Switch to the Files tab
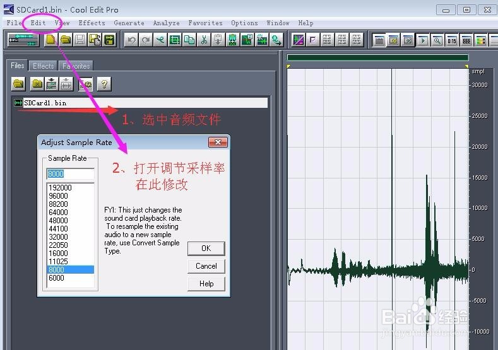The image size is (498, 350). click(x=18, y=66)
